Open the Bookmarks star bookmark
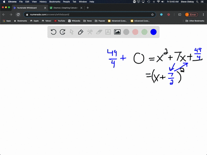207x155 pixels. click(20, 21)
